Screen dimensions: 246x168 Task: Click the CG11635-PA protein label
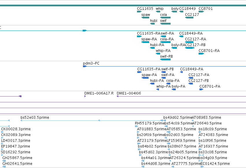pos(149,69)
